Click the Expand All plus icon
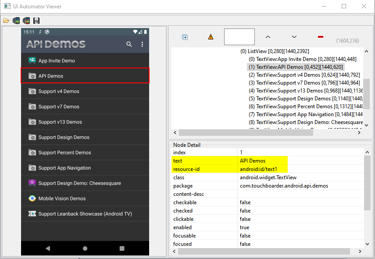Viewport: 375px width, 259px height. pos(185,37)
